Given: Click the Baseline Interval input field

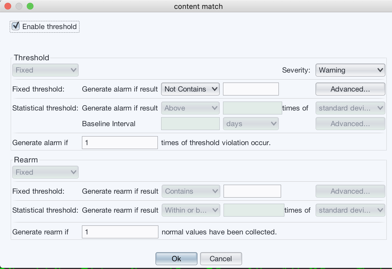Looking at the screenshot, I should pos(190,124).
